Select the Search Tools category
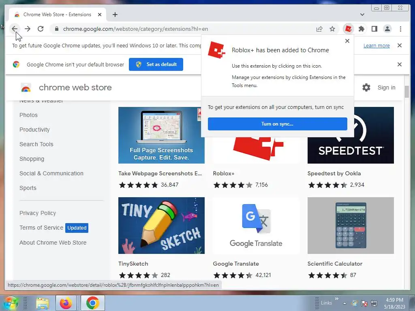The height and width of the screenshot is (311, 415). coord(36,144)
